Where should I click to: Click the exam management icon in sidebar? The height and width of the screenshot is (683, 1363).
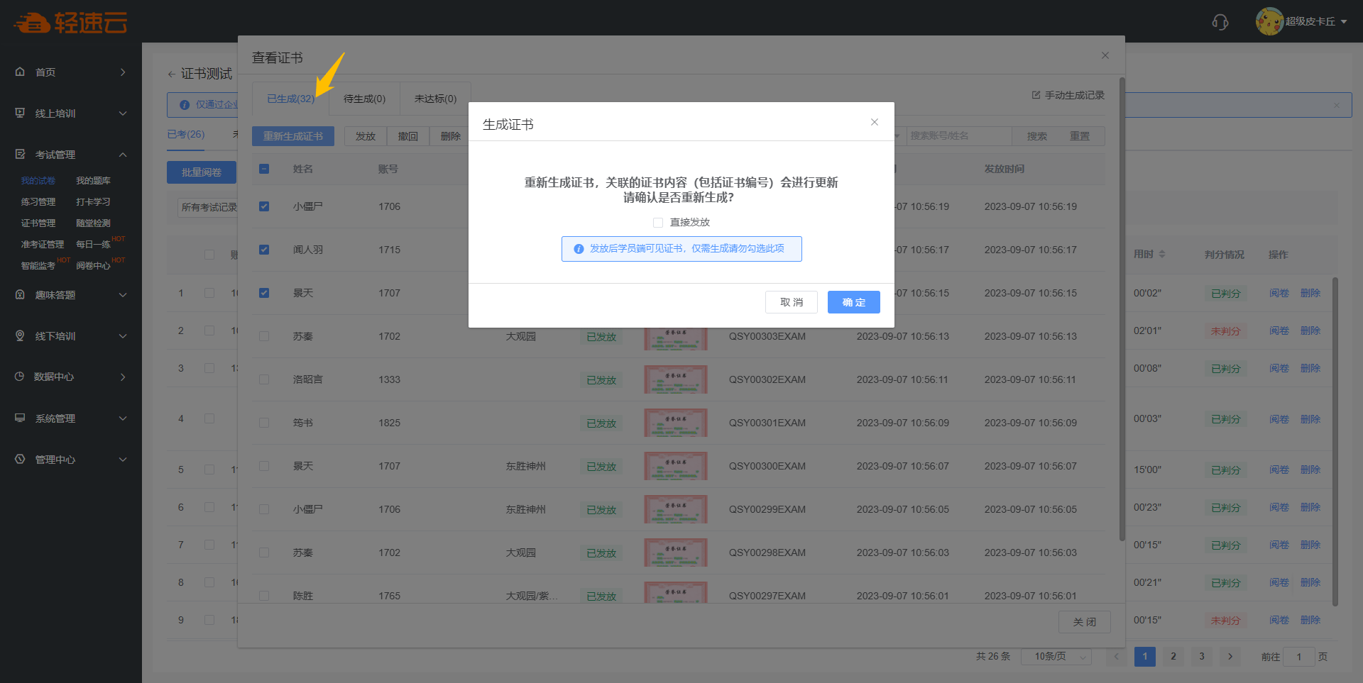[x=20, y=154]
